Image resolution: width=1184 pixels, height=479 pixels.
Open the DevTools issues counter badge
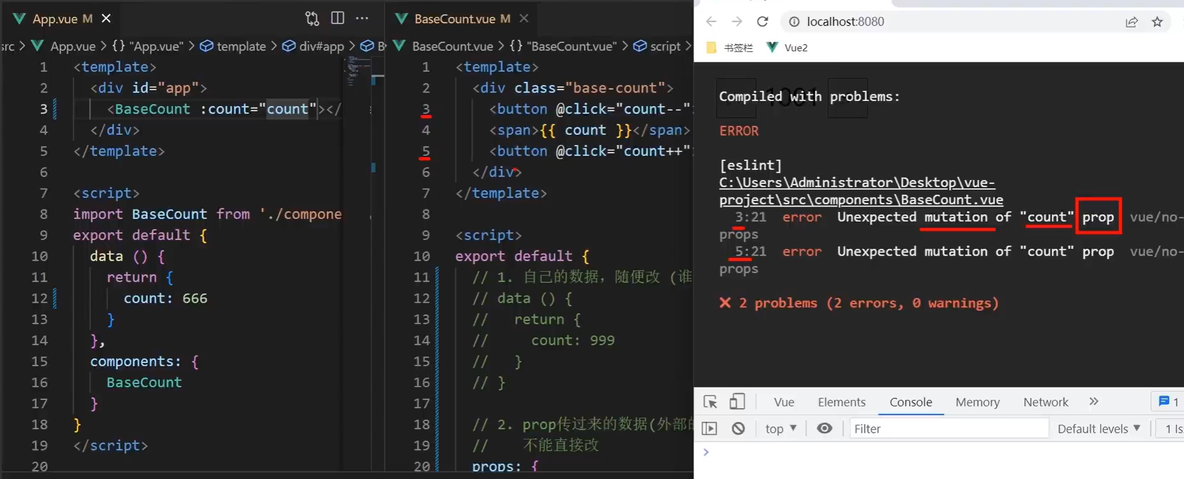click(1168, 402)
